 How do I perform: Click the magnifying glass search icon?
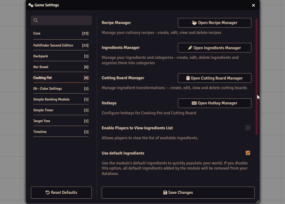pyautogui.click(x=36, y=20)
